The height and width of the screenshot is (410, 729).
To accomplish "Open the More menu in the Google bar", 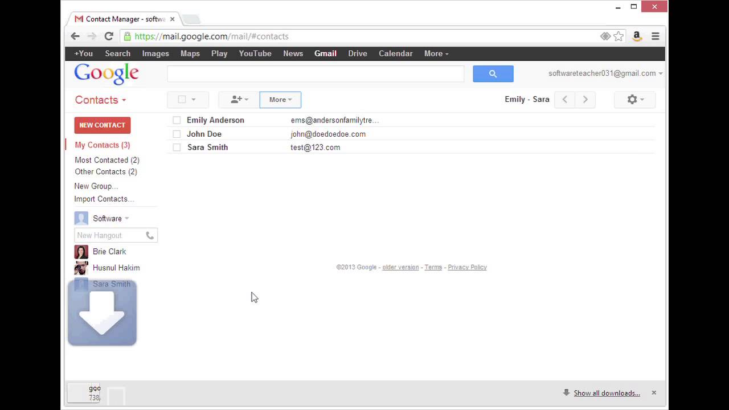I will (x=436, y=54).
